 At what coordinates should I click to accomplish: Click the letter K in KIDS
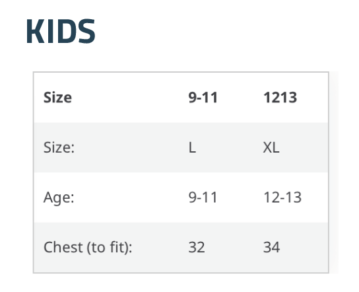click(x=35, y=31)
